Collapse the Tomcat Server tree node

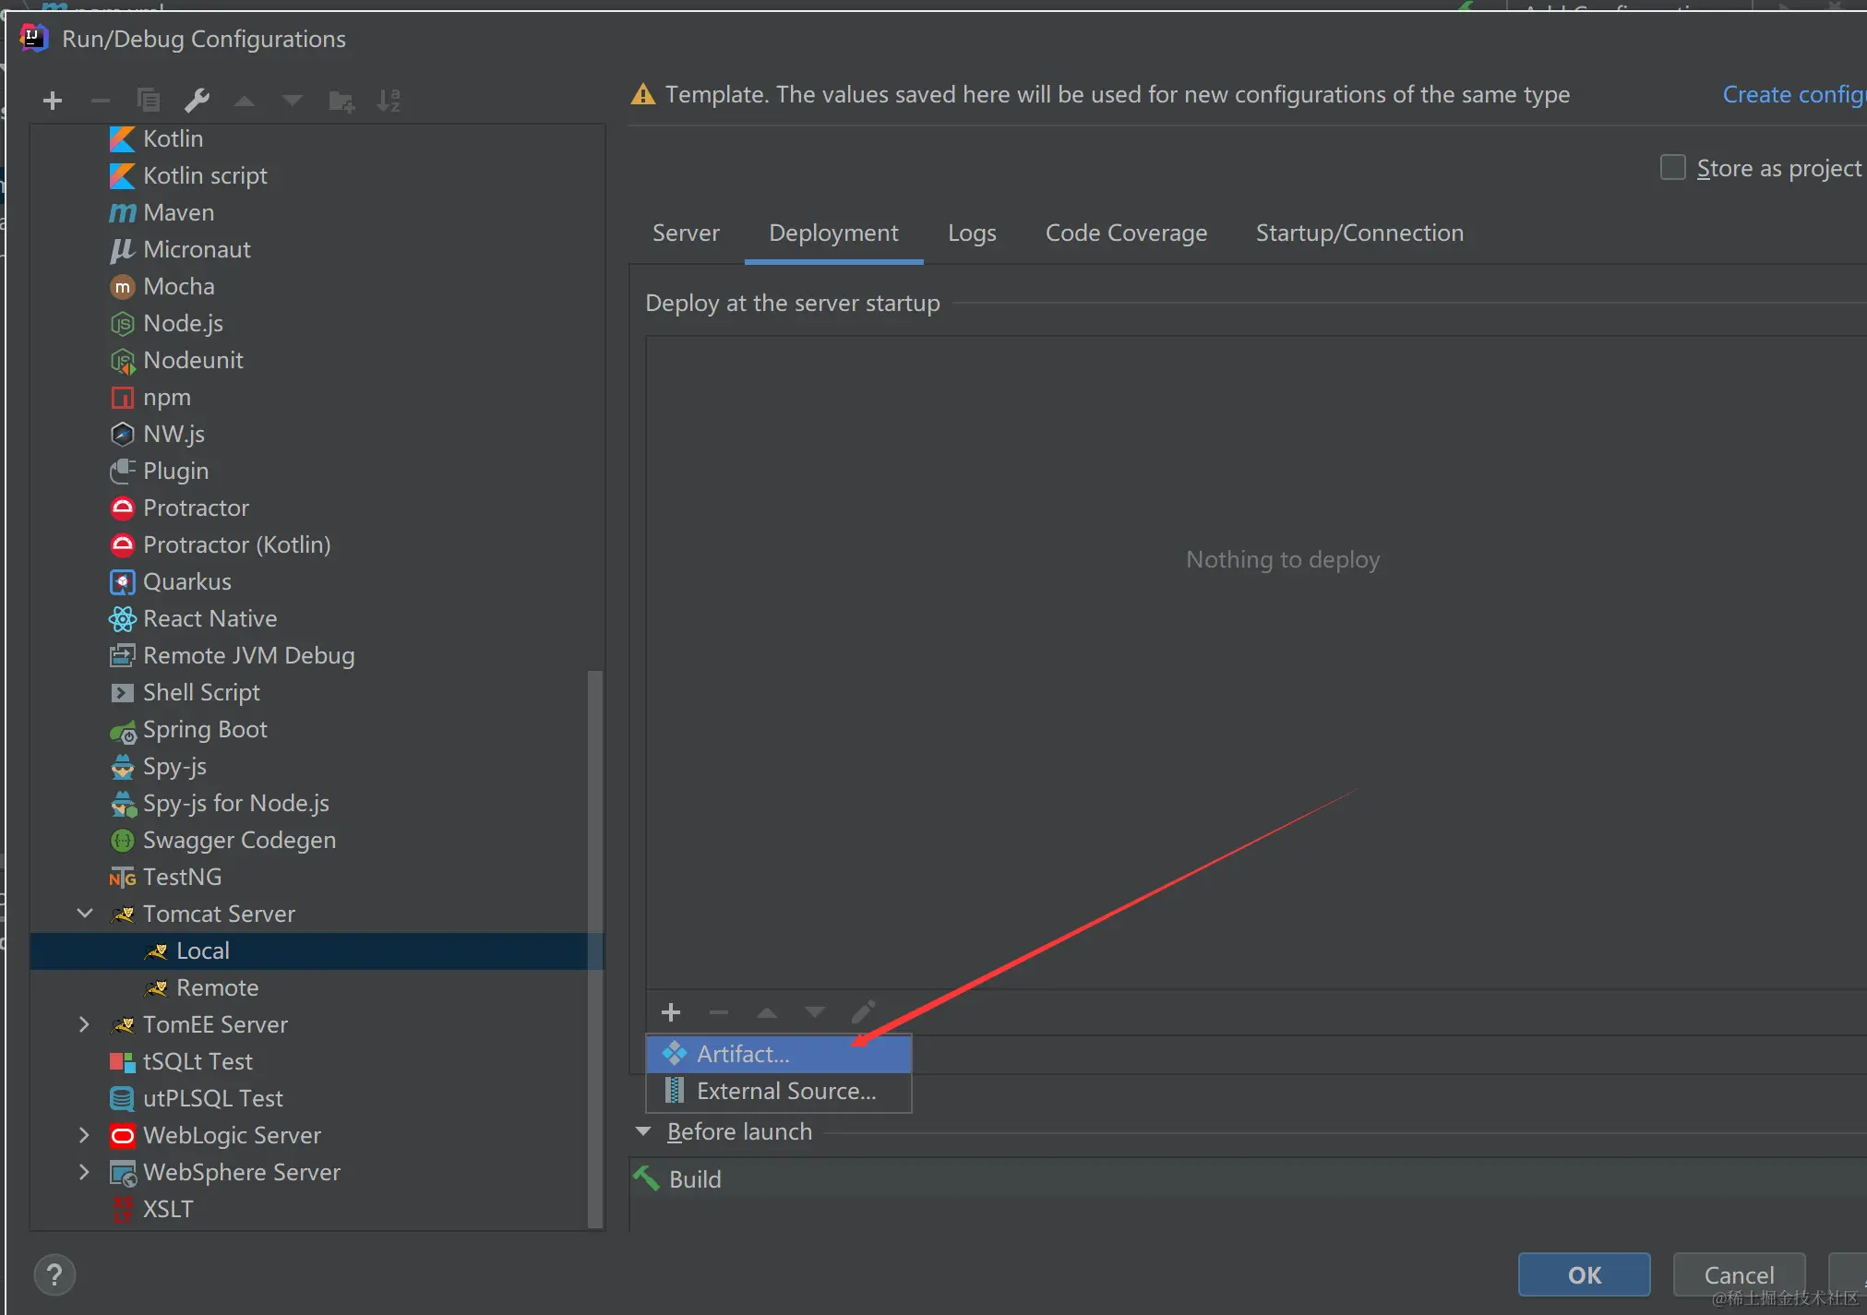[85, 914]
